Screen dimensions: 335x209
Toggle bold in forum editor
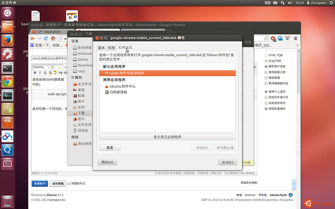[35, 73]
